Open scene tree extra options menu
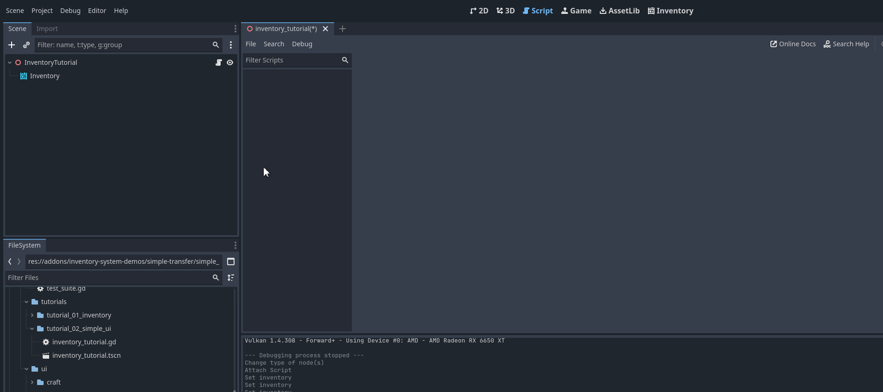The width and height of the screenshot is (883, 392). pos(231,45)
